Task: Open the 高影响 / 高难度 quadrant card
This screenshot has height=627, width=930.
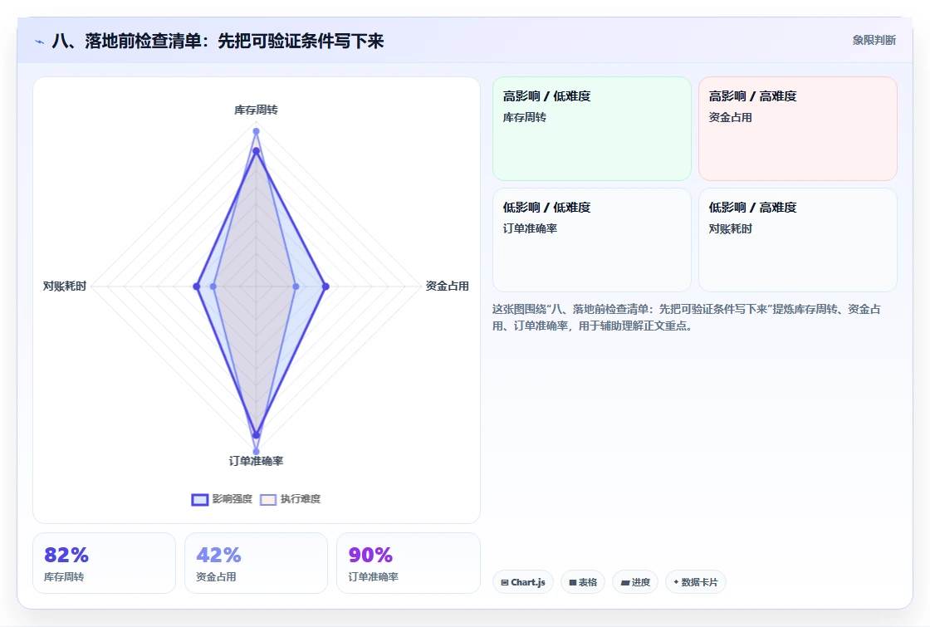Action: [x=798, y=129]
